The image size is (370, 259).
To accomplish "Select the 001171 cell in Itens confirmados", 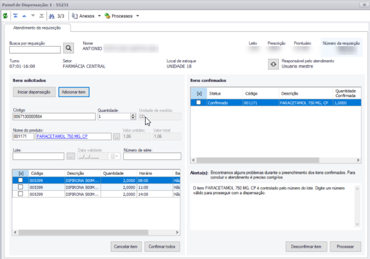I will point(261,103).
